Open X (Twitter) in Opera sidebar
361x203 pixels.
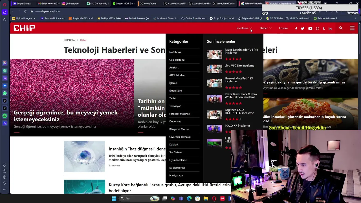[x=5, y=108]
